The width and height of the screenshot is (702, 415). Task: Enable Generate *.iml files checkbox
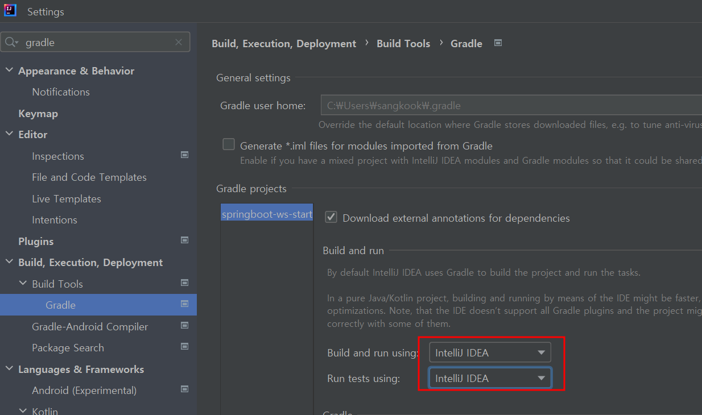229,144
